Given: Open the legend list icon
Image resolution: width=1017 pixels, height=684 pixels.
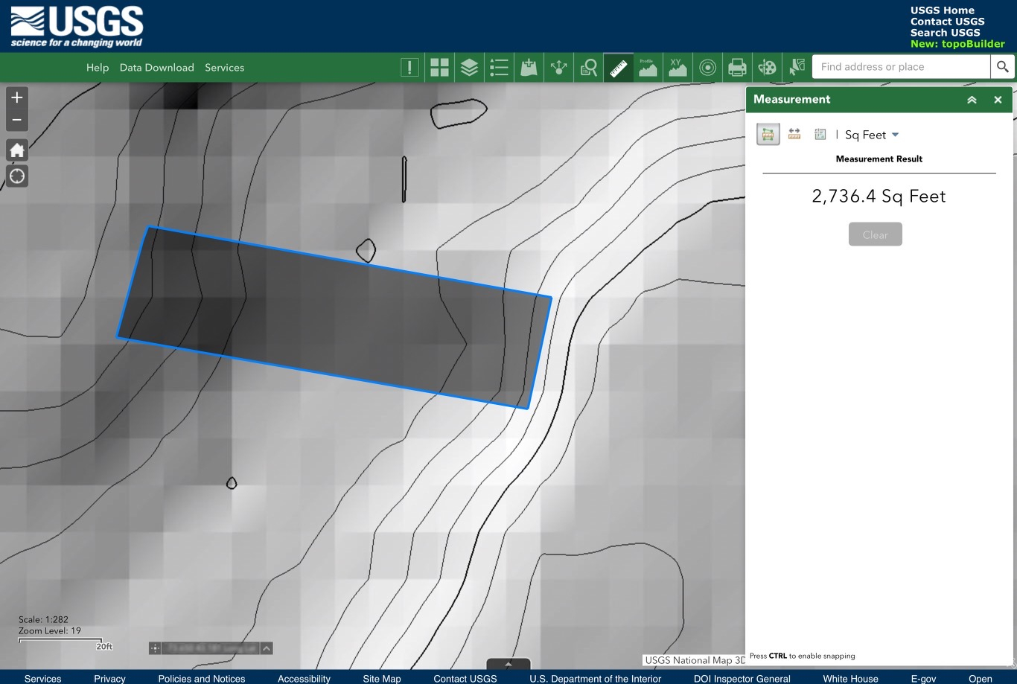Looking at the screenshot, I should 499,68.
